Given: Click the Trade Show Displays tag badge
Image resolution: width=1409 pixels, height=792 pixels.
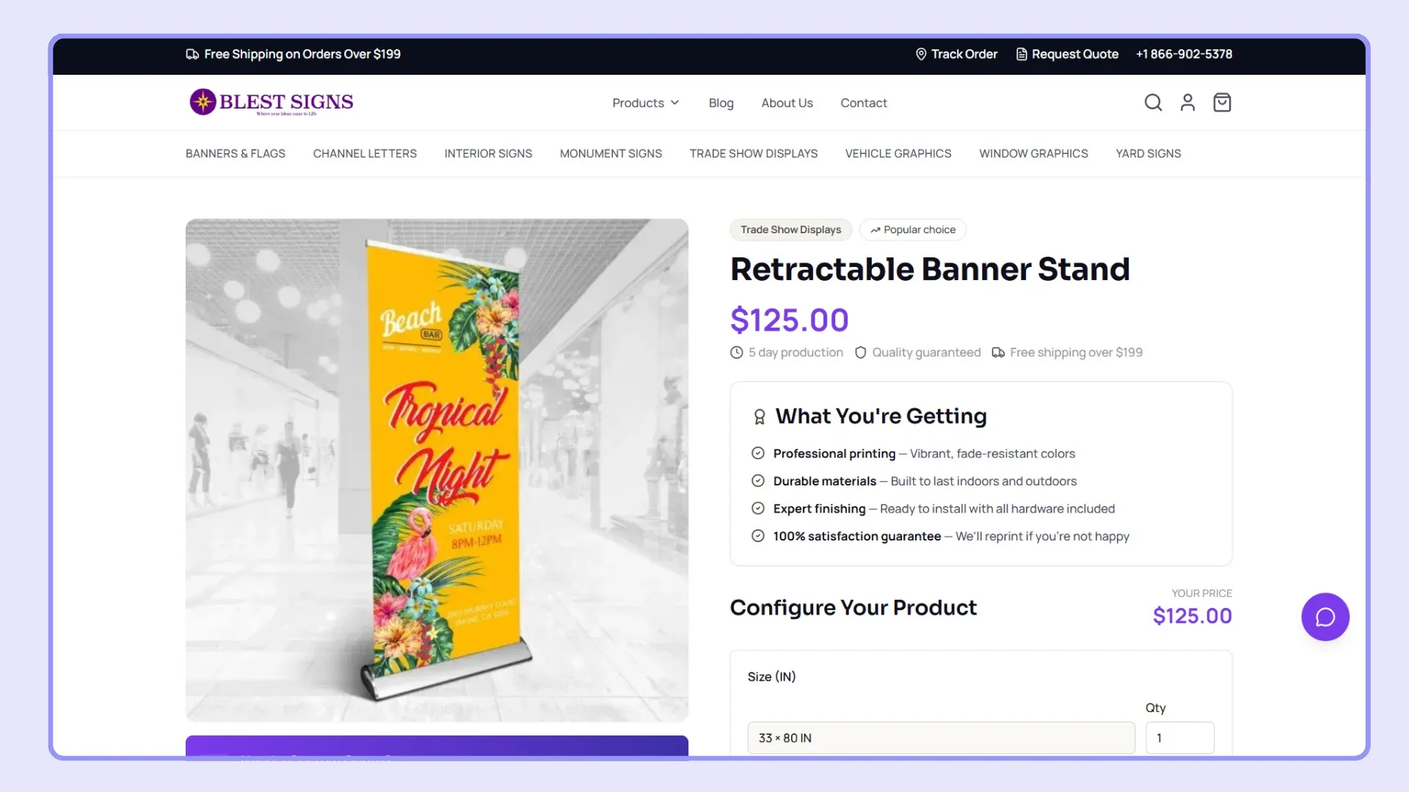Looking at the screenshot, I should point(790,230).
